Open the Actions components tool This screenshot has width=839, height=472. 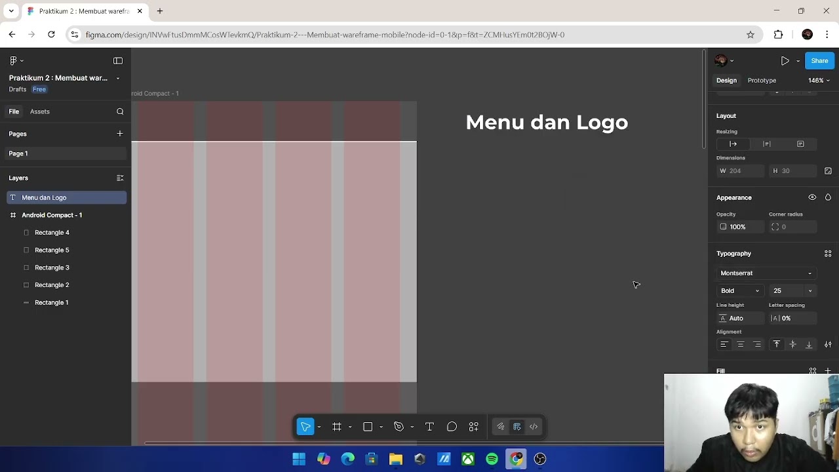click(473, 427)
